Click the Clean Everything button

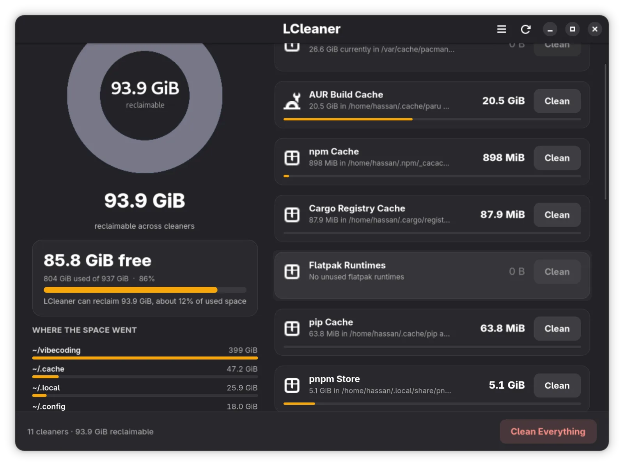coord(548,432)
